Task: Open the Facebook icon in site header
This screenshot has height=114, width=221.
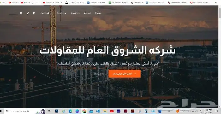Action: point(34,13)
